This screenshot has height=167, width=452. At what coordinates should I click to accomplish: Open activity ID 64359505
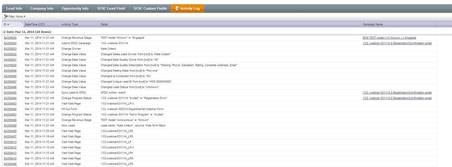pos(10,37)
